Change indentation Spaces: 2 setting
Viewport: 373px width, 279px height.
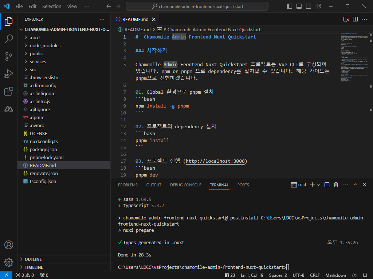click(x=278, y=275)
